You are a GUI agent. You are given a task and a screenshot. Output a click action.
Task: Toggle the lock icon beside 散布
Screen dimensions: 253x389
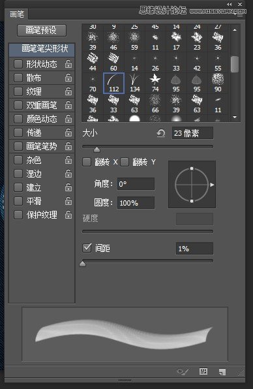(x=68, y=78)
